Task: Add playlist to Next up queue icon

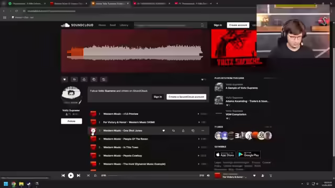Action: click(104, 79)
